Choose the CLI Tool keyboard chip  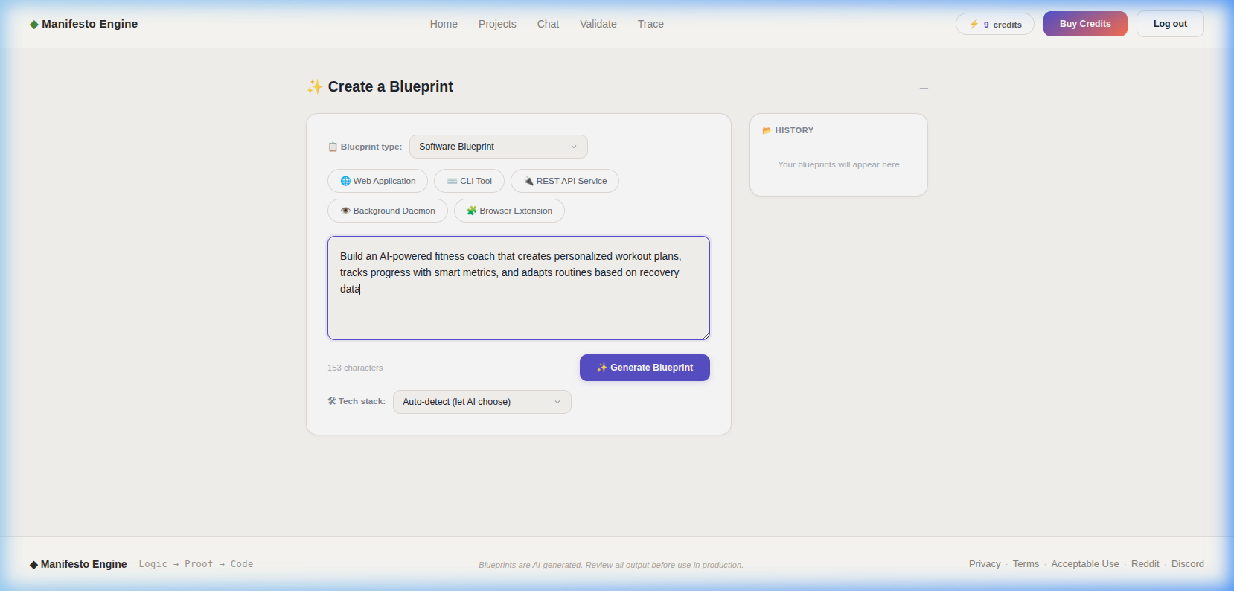click(469, 181)
